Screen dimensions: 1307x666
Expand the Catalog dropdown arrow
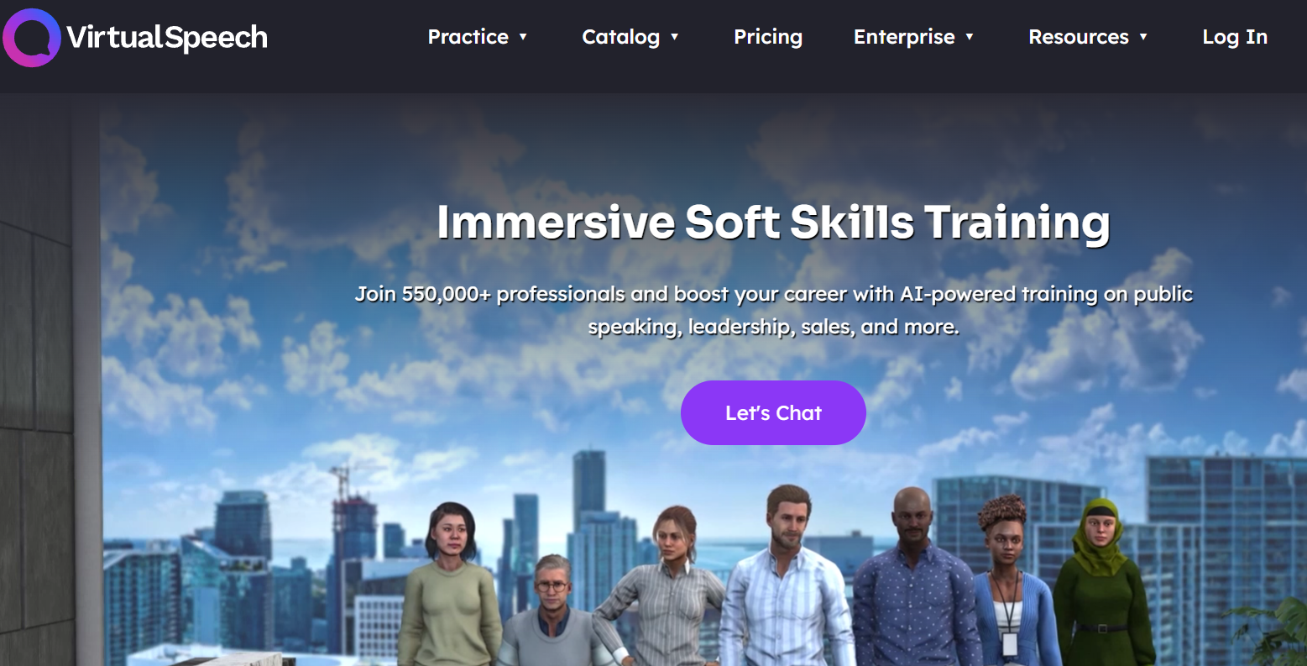click(x=674, y=37)
